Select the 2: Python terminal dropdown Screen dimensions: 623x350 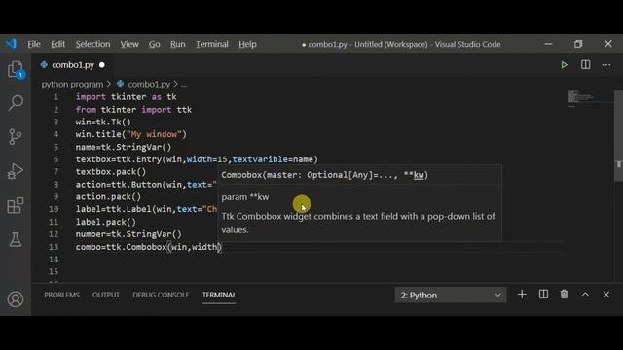(x=451, y=296)
